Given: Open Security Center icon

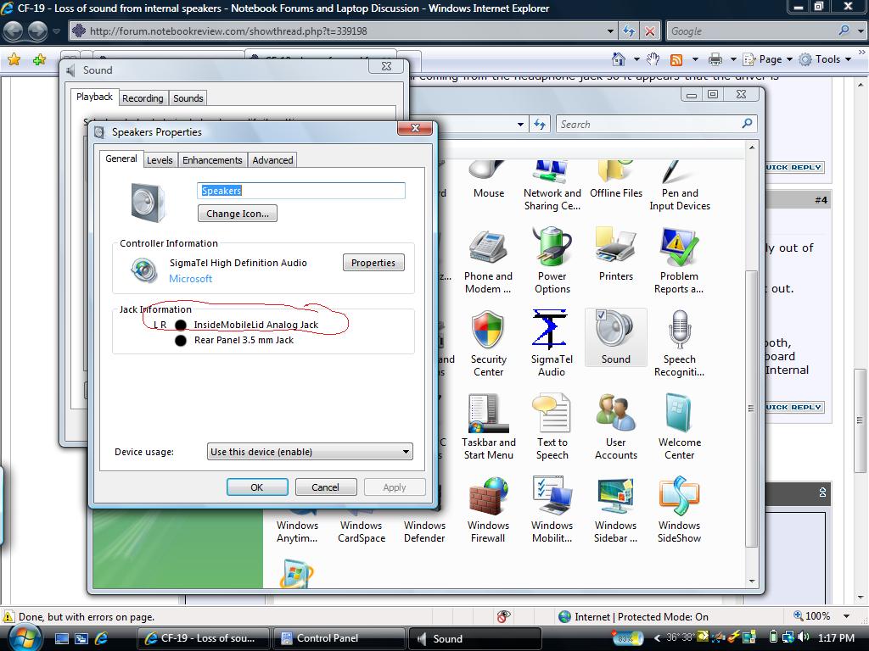Looking at the screenshot, I should coord(488,343).
